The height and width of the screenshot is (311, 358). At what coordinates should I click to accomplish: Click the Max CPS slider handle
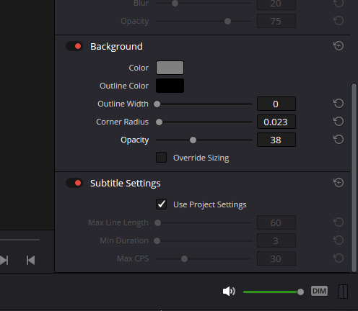184,258
